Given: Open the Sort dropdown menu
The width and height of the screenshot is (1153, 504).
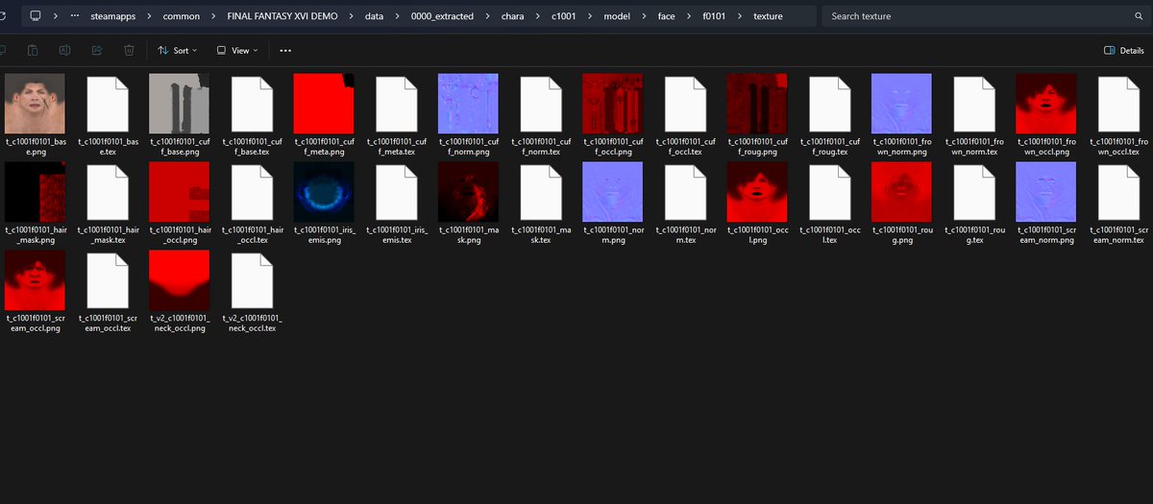Looking at the screenshot, I should (x=177, y=50).
